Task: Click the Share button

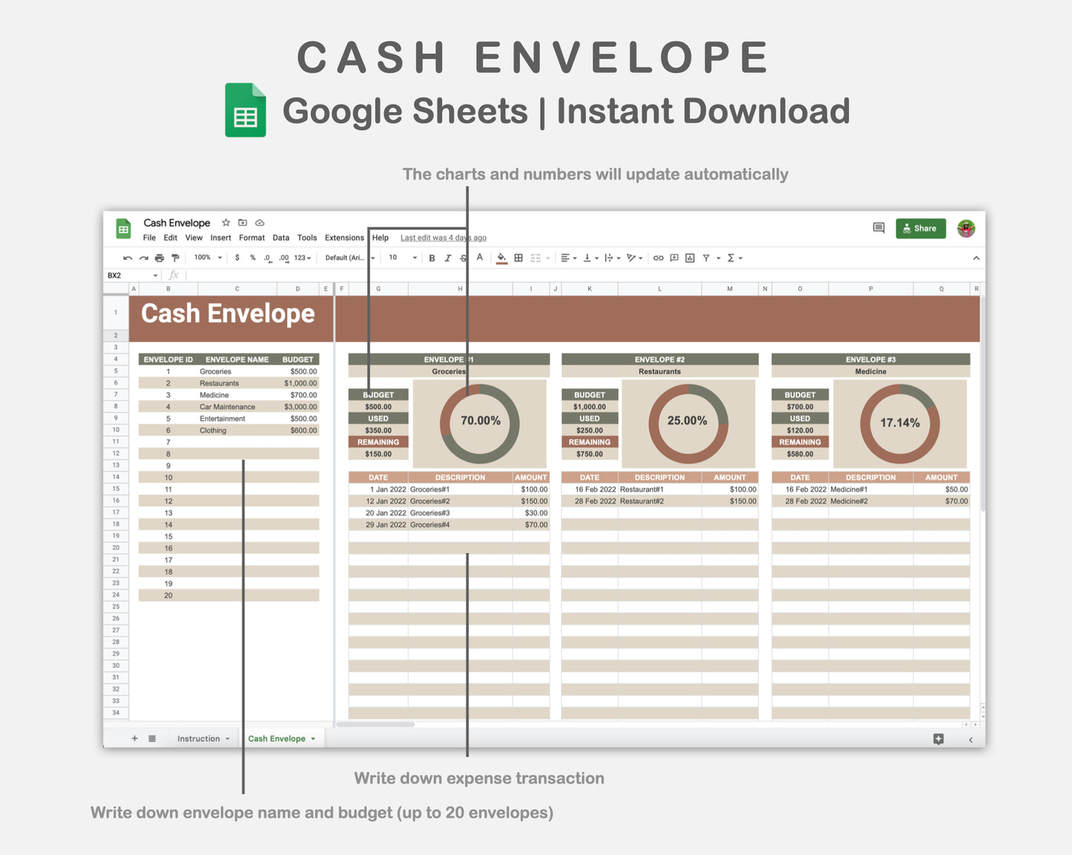Action: point(920,228)
